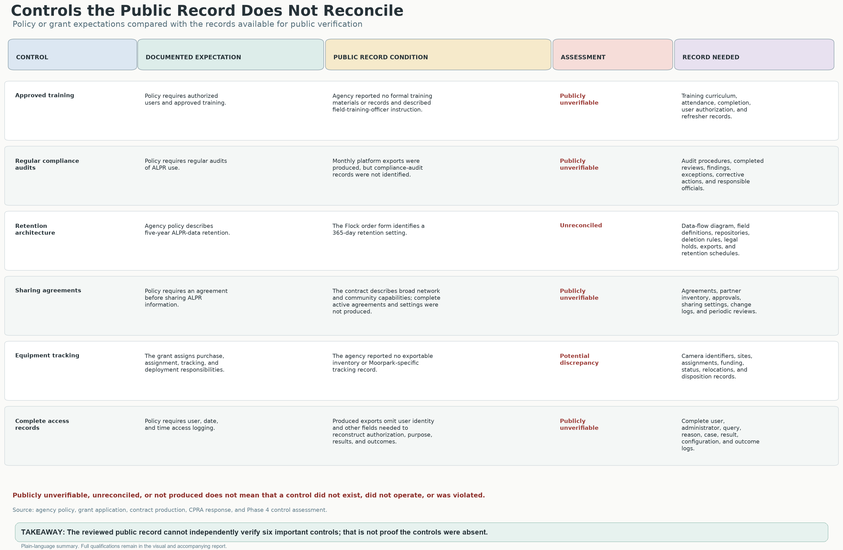Click 'Audit procedures, completed reviews' record text
Viewport: 843px width, 550px height.
722,175
